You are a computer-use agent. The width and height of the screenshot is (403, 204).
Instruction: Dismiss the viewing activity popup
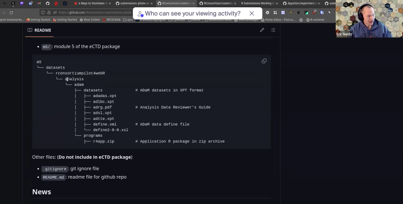point(252,13)
